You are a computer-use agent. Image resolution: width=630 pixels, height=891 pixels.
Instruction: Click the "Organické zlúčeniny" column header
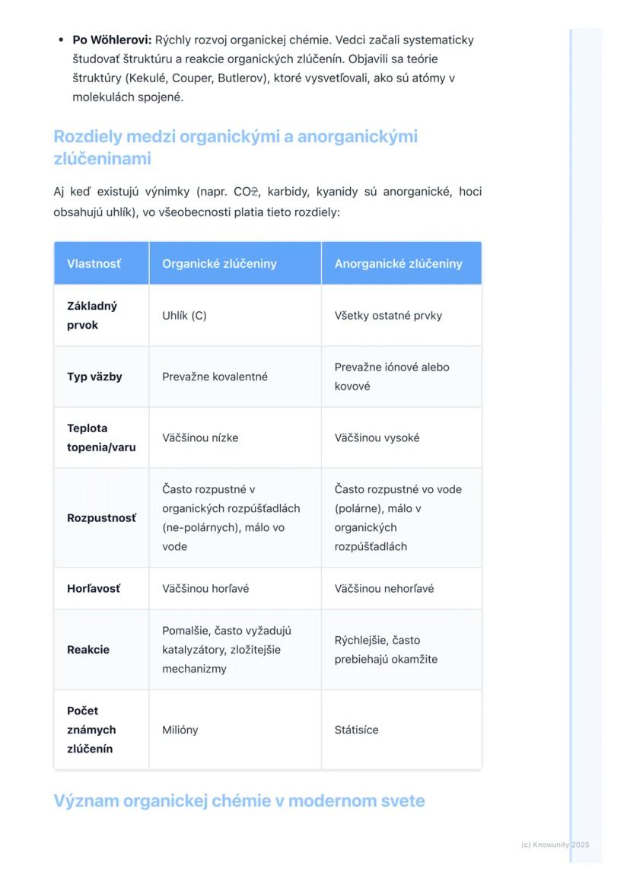pyautogui.click(x=219, y=263)
